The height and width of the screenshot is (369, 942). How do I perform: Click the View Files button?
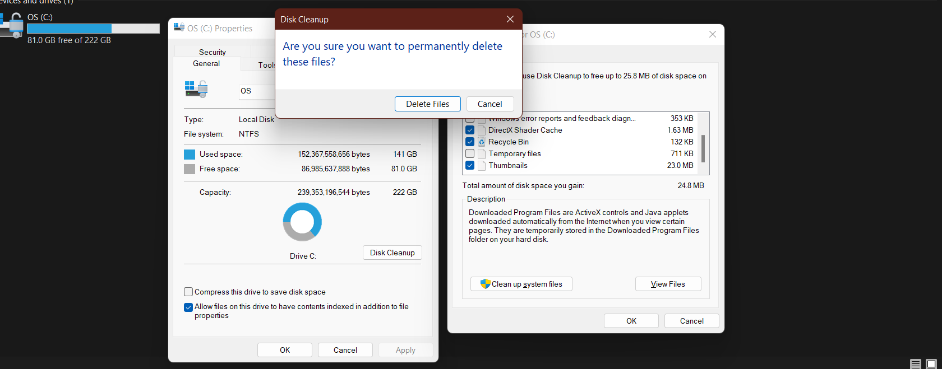(668, 284)
